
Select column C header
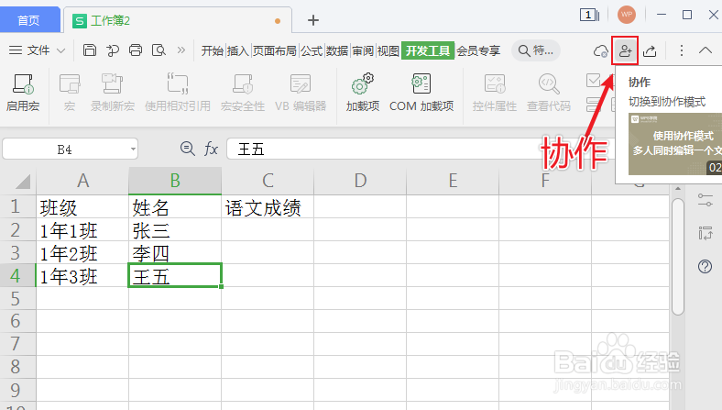pos(268,181)
